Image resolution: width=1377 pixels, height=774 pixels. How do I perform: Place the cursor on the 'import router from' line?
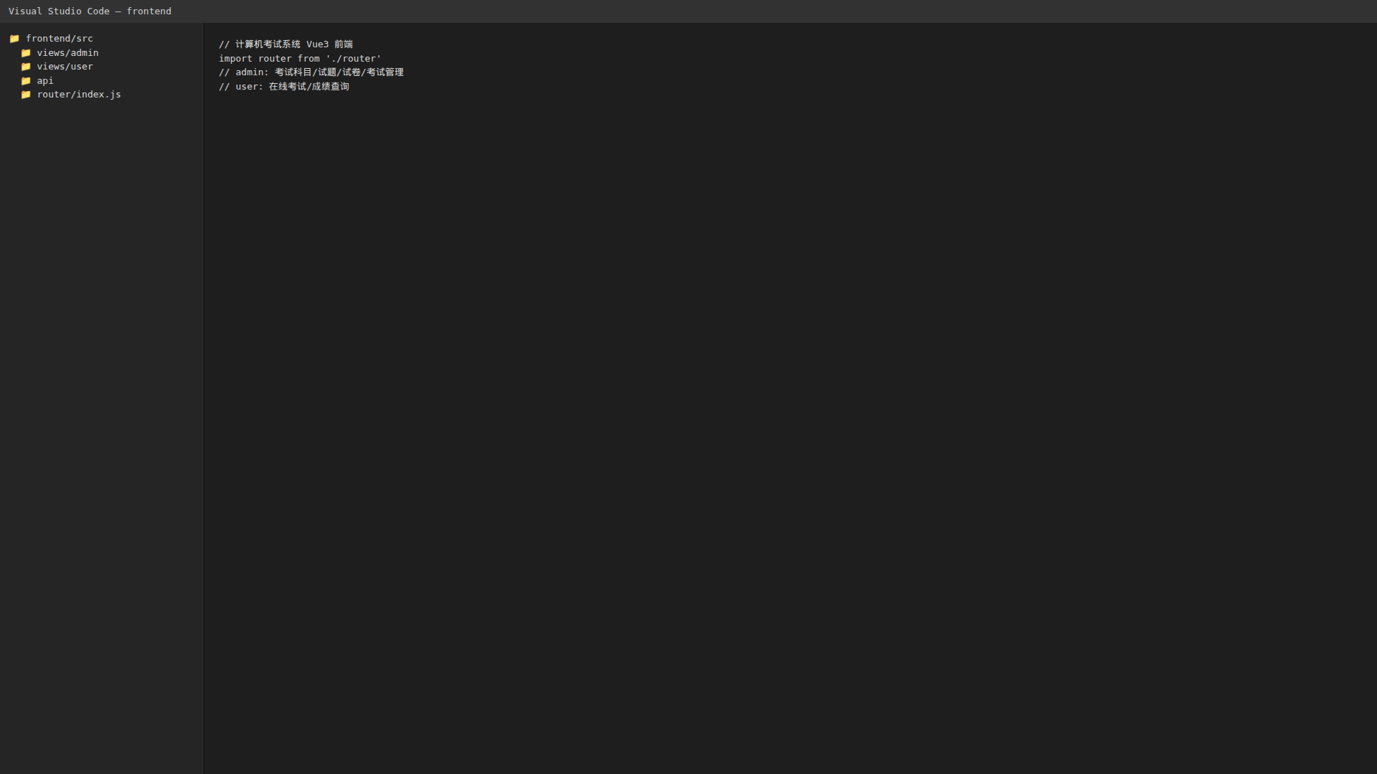pyautogui.click(x=300, y=59)
